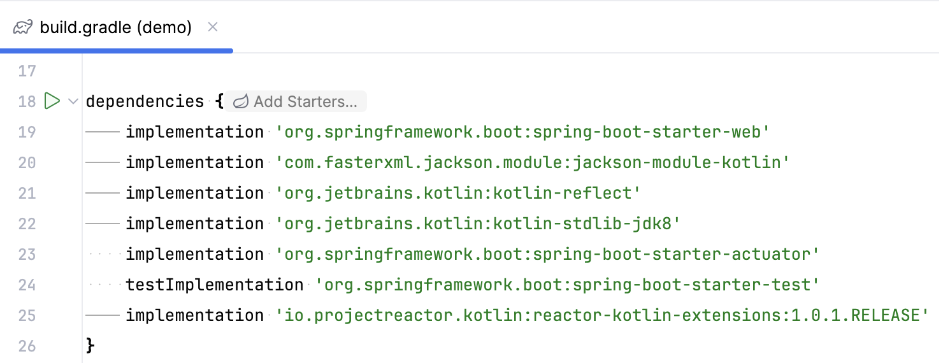Click the kotlin-reflect dependency string

tap(457, 193)
